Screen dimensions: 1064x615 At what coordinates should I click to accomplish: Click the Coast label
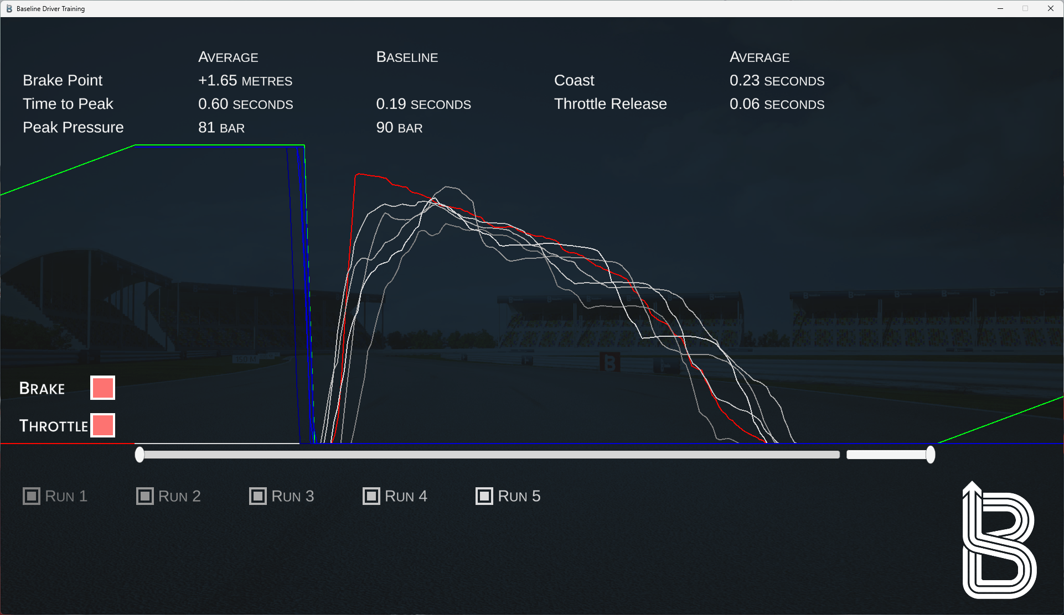(574, 80)
